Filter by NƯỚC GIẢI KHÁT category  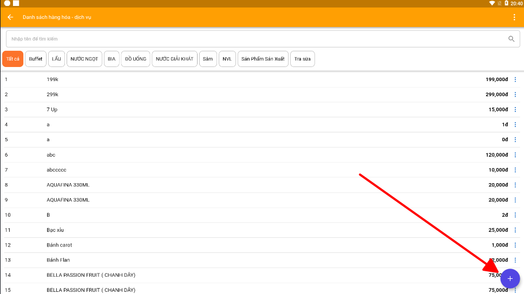click(x=174, y=59)
